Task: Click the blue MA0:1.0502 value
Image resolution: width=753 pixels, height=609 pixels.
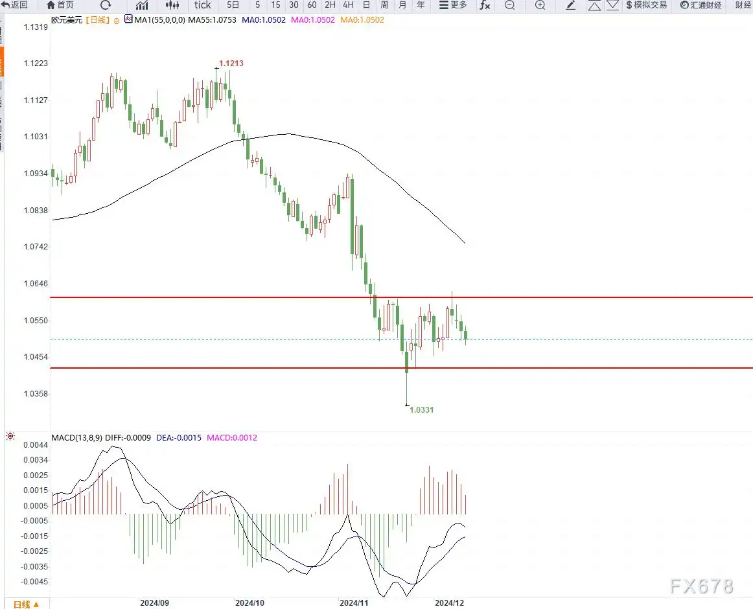Action: click(x=264, y=19)
